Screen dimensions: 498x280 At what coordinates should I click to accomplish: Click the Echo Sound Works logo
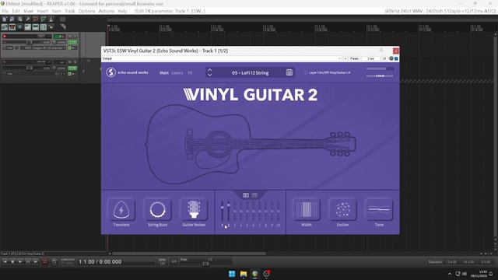[x=110, y=72]
